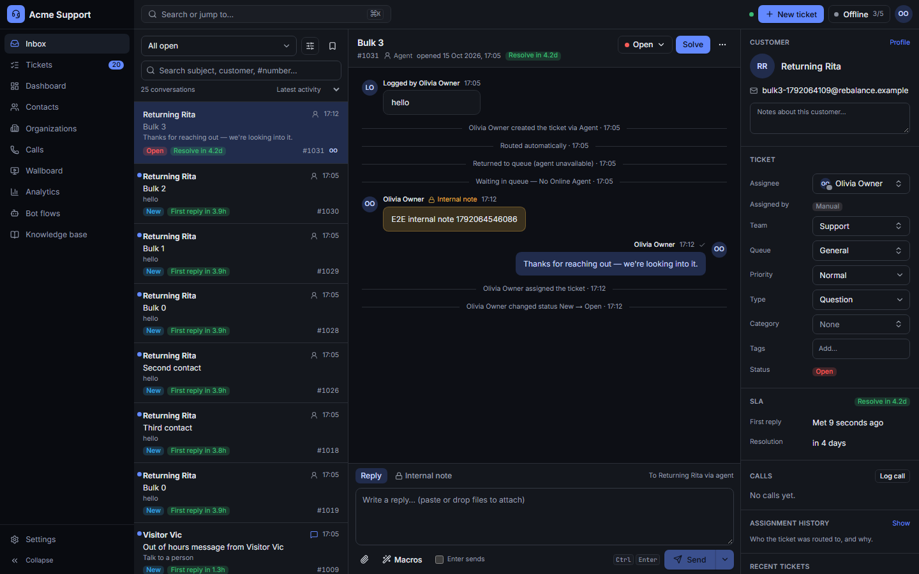Expand the All open view dropdown

tap(219, 46)
